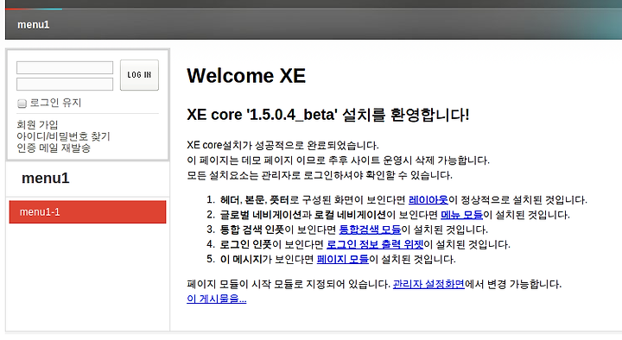The width and height of the screenshot is (622, 340).
Task: Click the XE core '1.5.0.4_beta' heading text
Action: tap(328, 115)
